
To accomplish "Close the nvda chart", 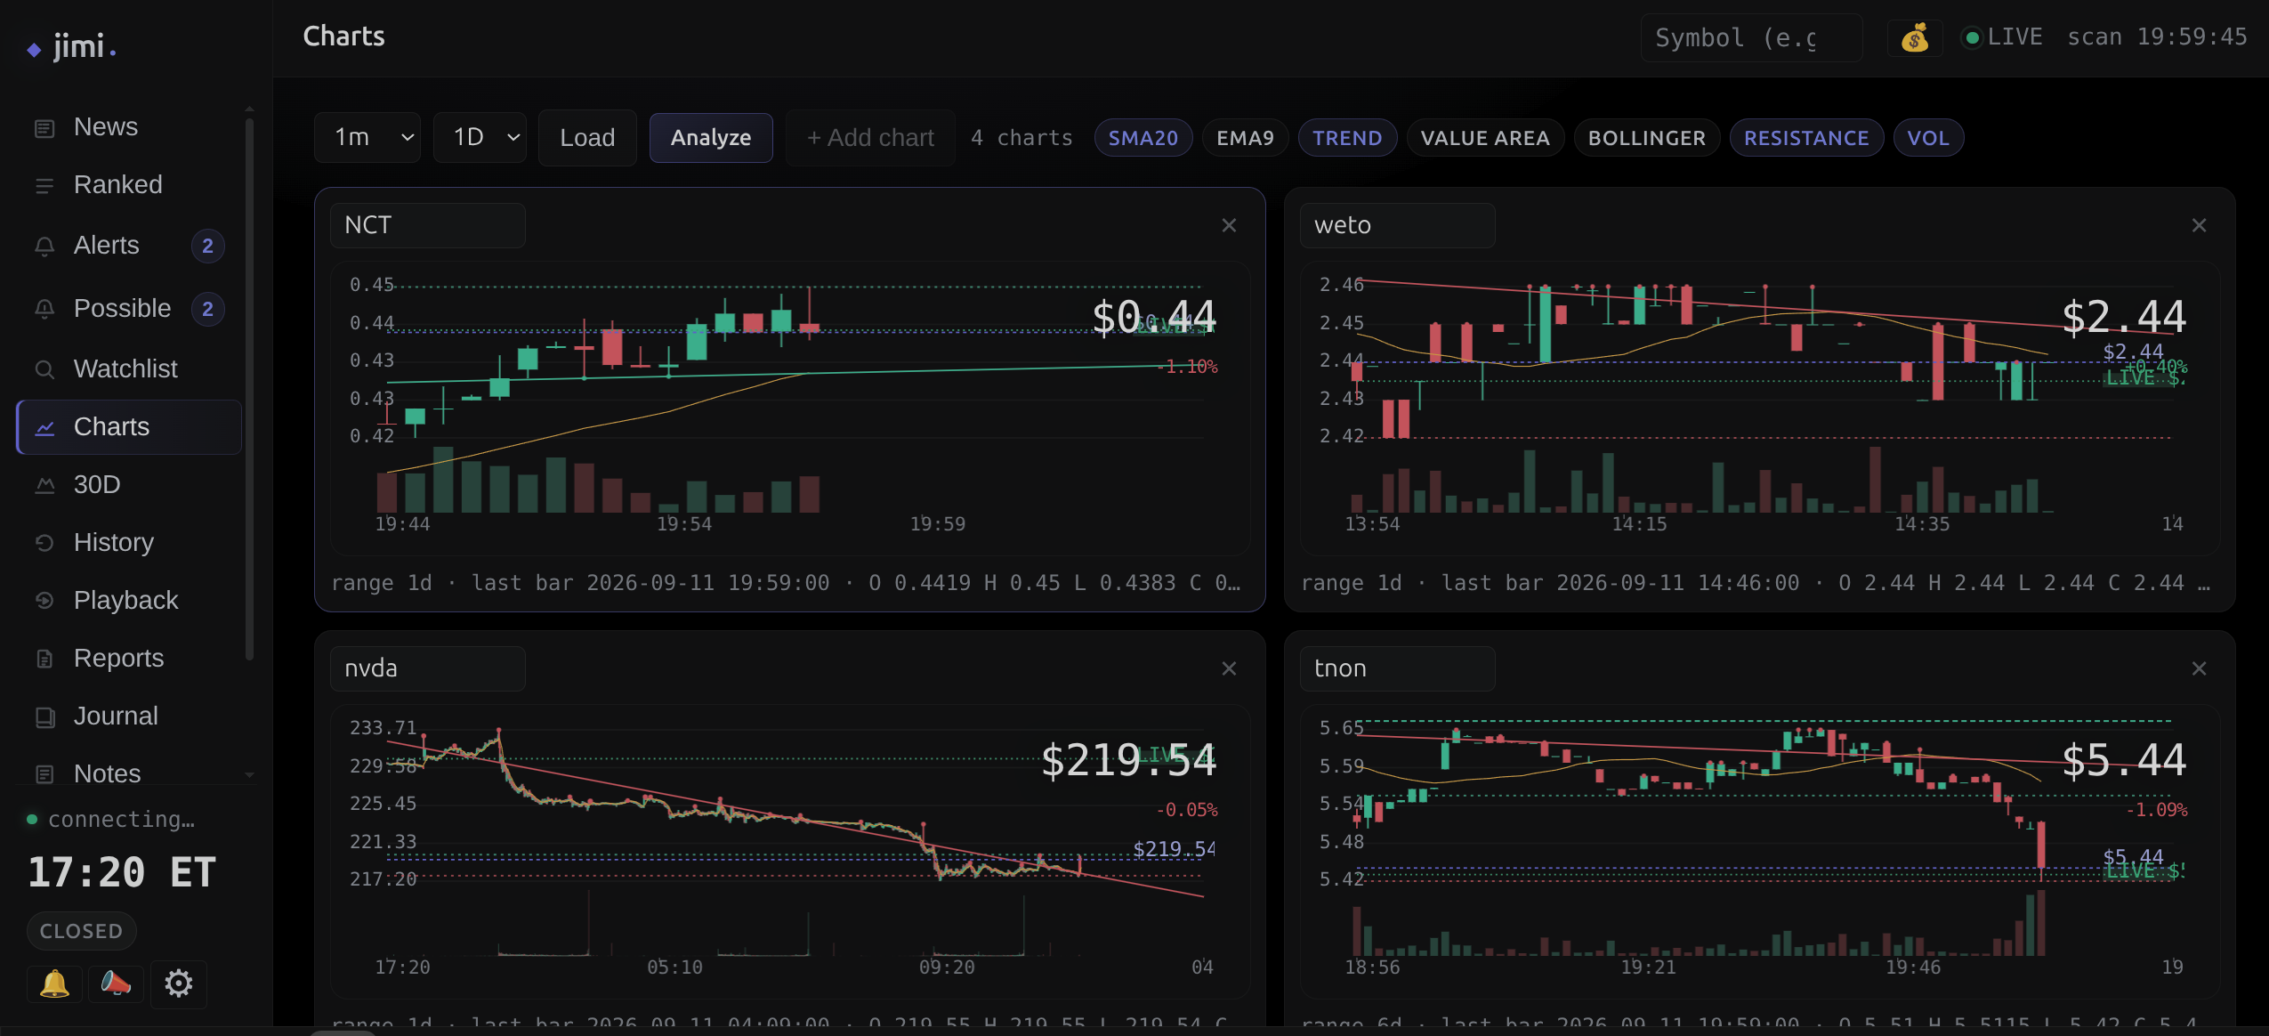I will (x=1229, y=668).
